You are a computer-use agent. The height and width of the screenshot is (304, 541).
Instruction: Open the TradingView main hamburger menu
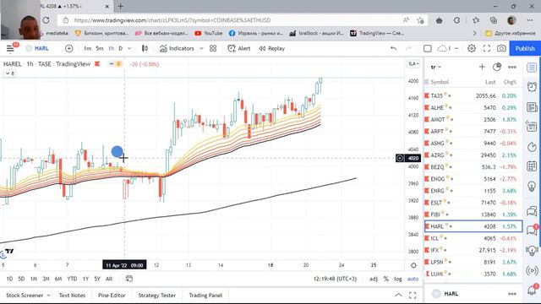[10, 49]
